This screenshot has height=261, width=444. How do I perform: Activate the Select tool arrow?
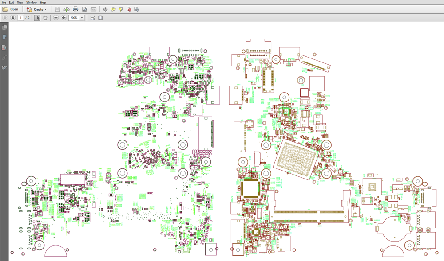click(x=37, y=18)
